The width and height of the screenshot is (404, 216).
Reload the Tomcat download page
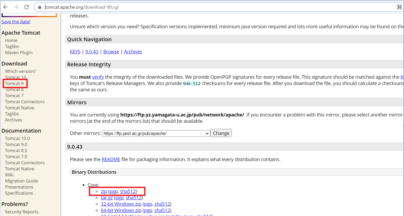pyautogui.click(x=26, y=7)
